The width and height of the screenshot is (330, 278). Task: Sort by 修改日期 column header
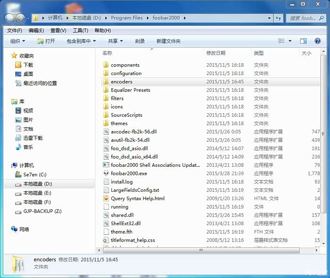216,53
